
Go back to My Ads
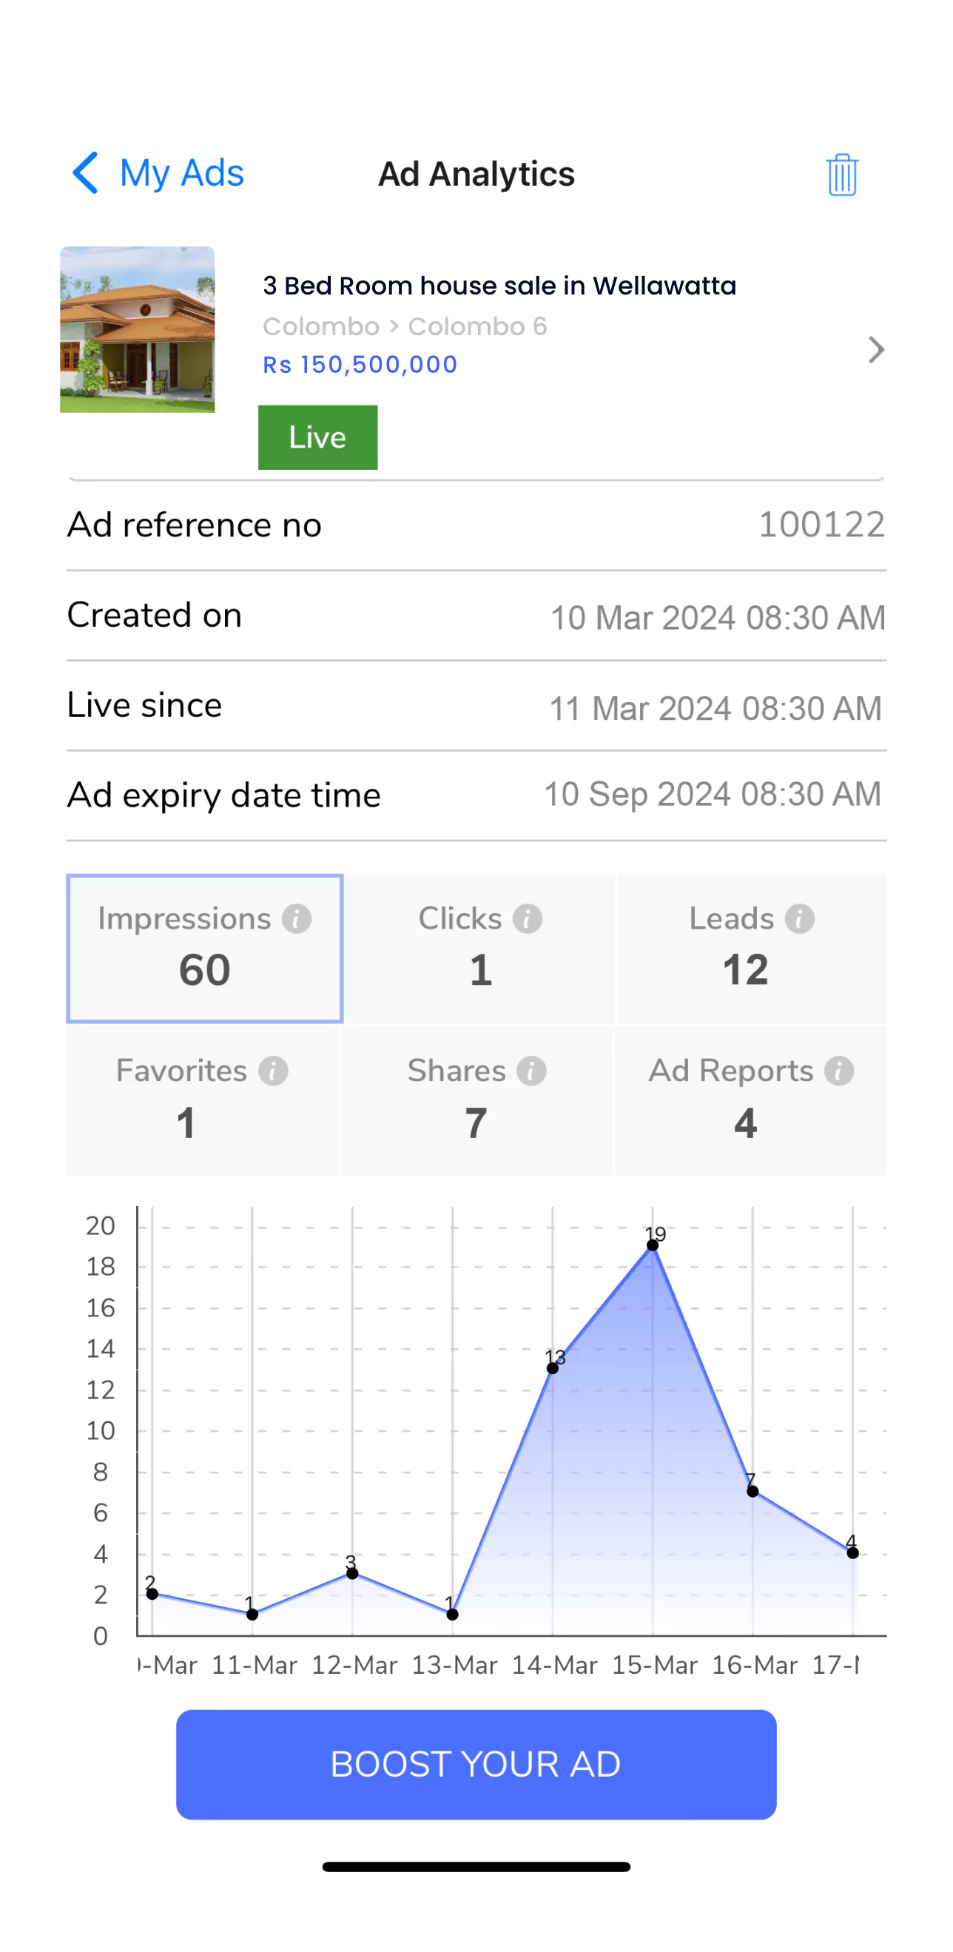182,174
